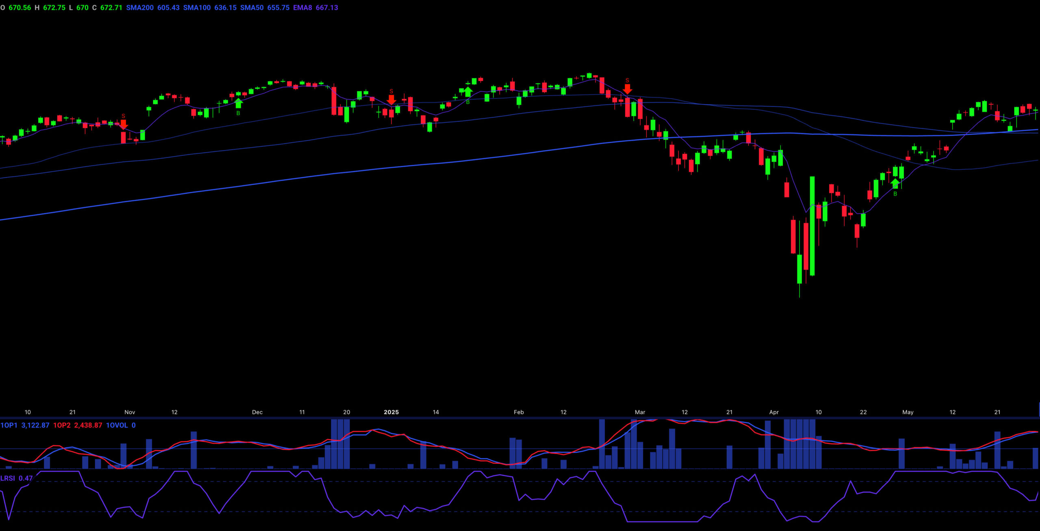
Task: Click the red sell arrow just before March
Action: click(x=627, y=88)
